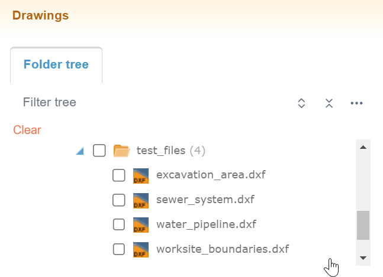Click the sewer_system.dxf file icon
Viewport: 383px width, 277px height.
(140, 200)
